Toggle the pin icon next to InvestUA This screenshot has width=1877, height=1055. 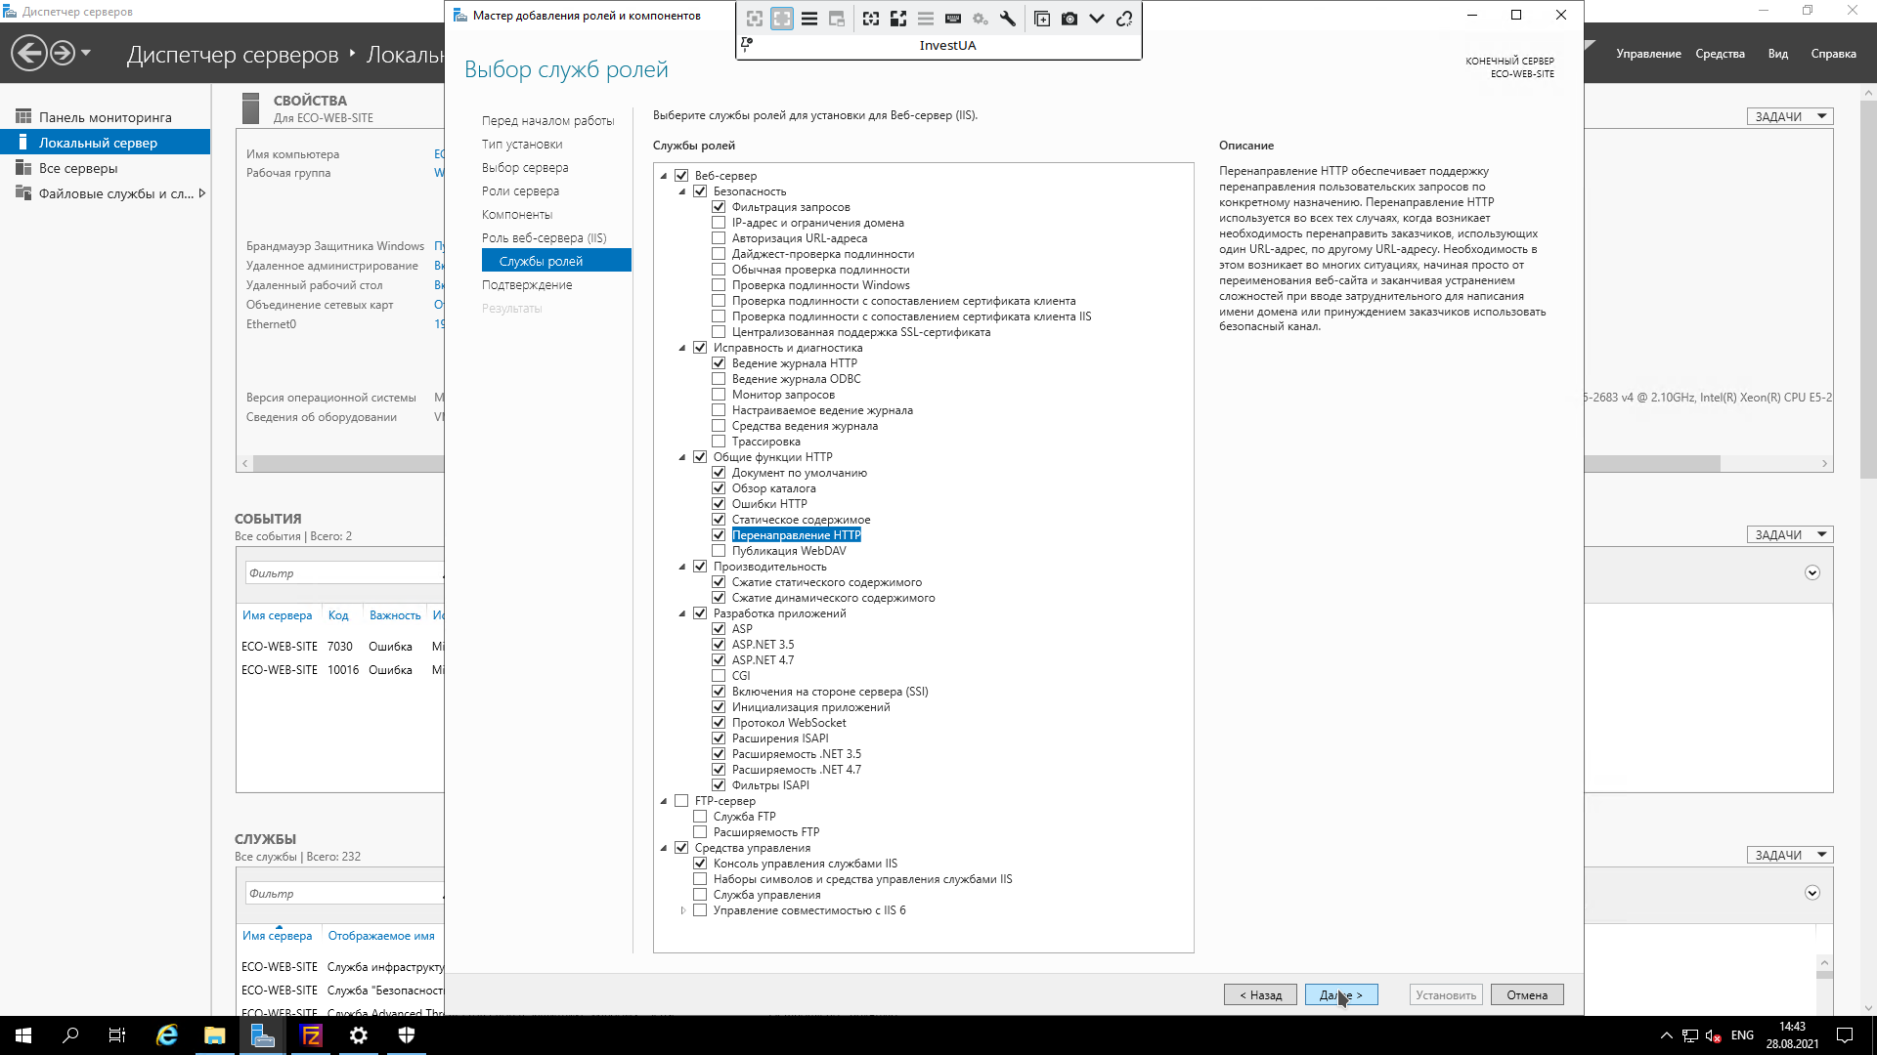747,44
